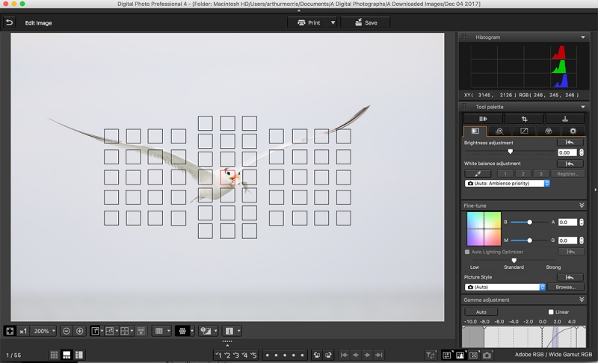Click the Brightness value field showing 0.00
This screenshot has height=363, width=598.
click(567, 152)
